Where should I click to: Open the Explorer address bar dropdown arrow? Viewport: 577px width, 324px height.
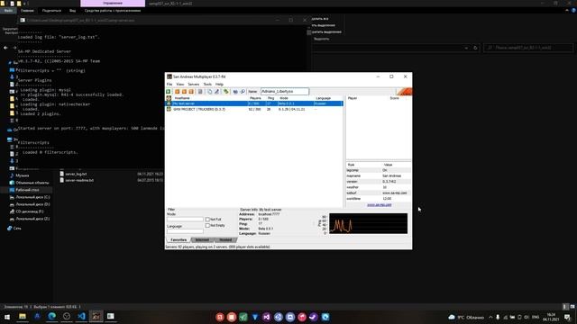(466, 48)
